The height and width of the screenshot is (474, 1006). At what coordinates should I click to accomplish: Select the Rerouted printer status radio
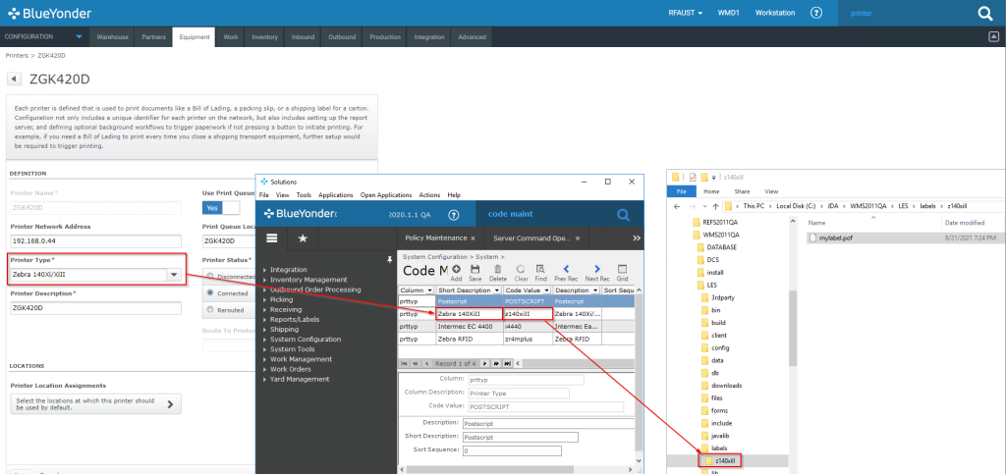(210, 309)
